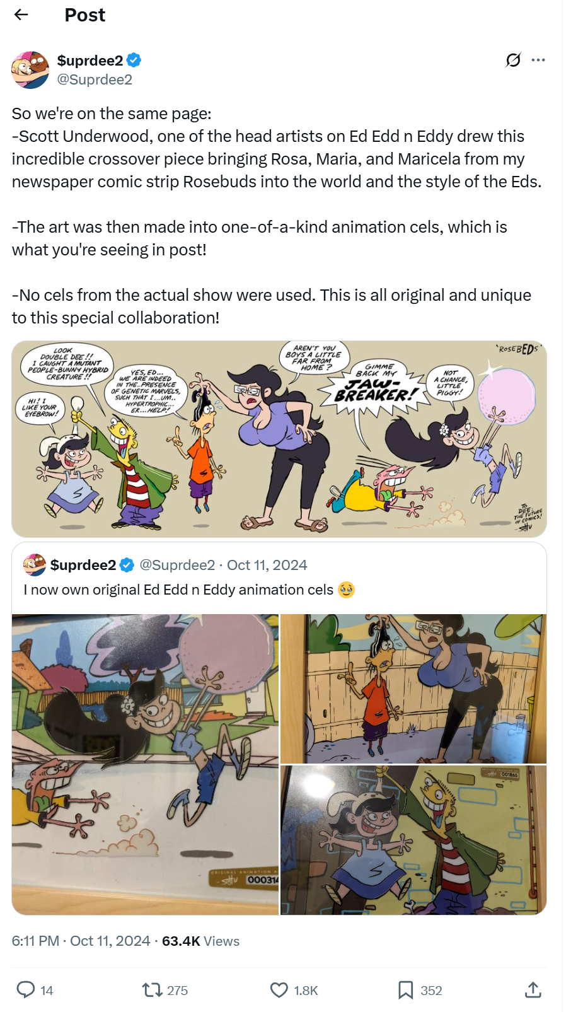This screenshot has width=566, height=1012.
Task: Open quoted post text about animation cels
Action: point(178,590)
